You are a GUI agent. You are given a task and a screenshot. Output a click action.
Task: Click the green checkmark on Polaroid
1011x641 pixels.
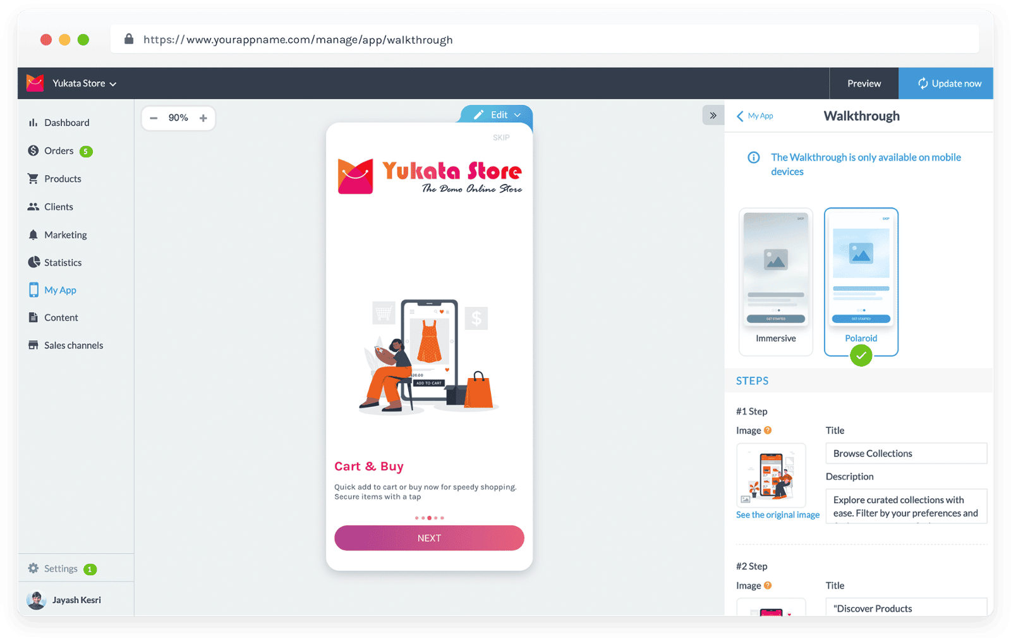click(861, 356)
